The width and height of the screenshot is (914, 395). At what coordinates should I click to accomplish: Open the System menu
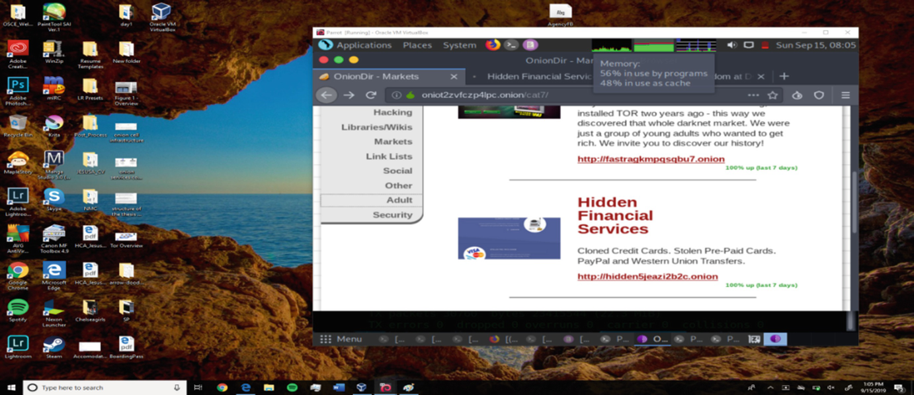pyautogui.click(x=460, y=45)
